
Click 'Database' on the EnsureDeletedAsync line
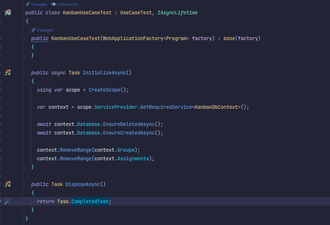click(89, 124)
